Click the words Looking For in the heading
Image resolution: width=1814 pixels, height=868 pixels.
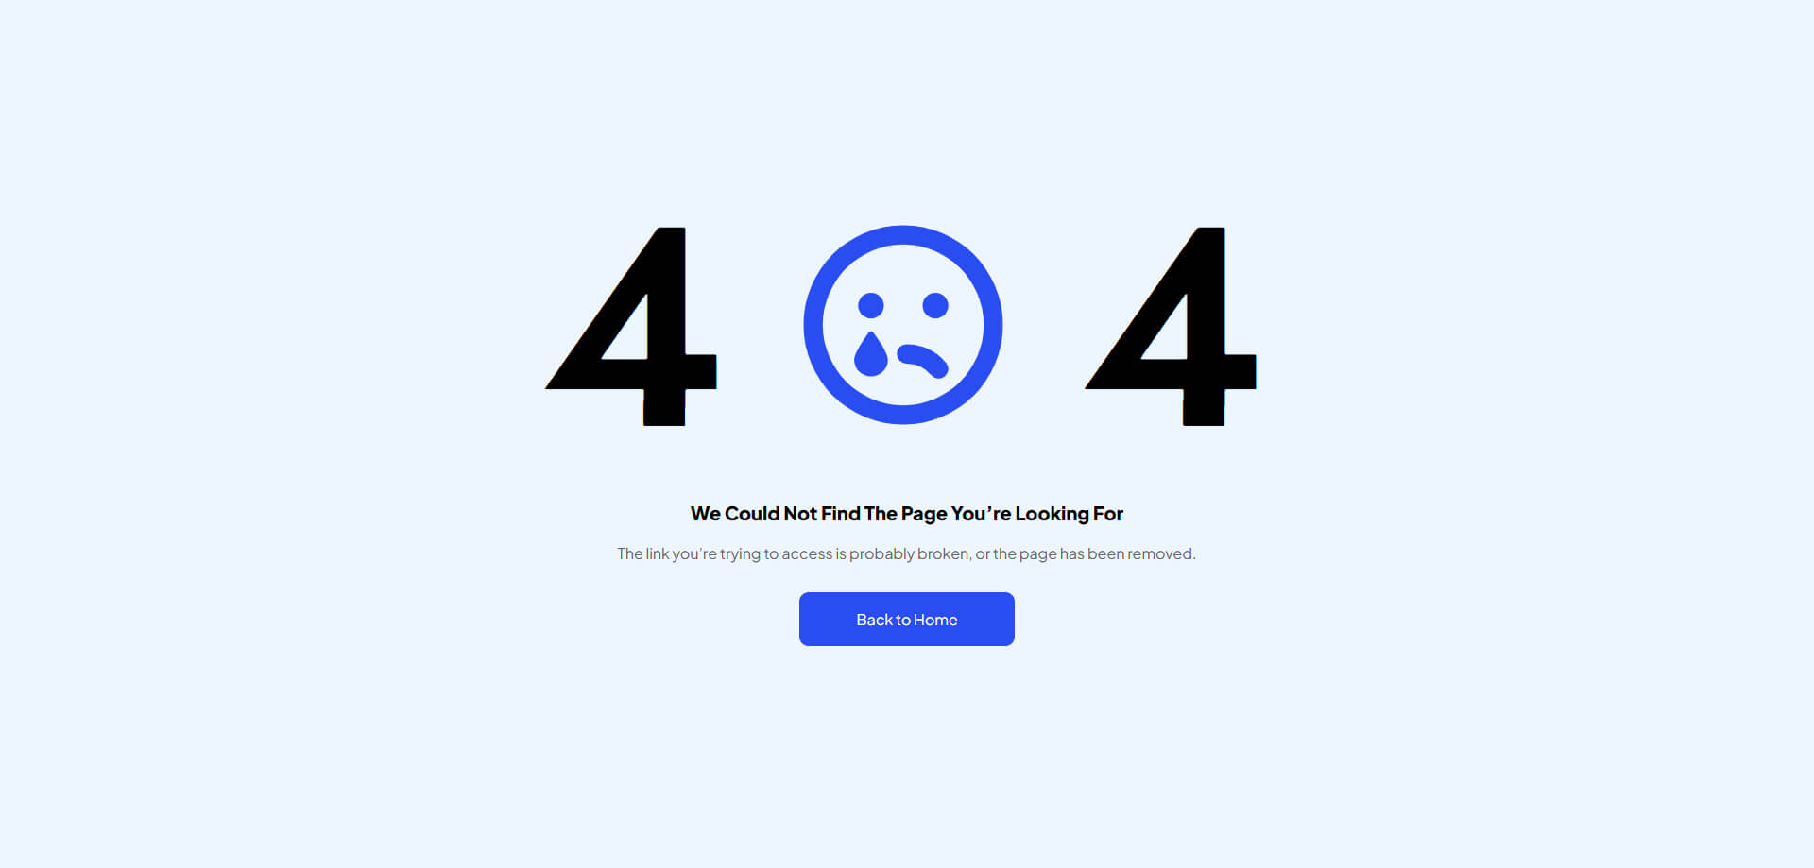point(1070,514)
